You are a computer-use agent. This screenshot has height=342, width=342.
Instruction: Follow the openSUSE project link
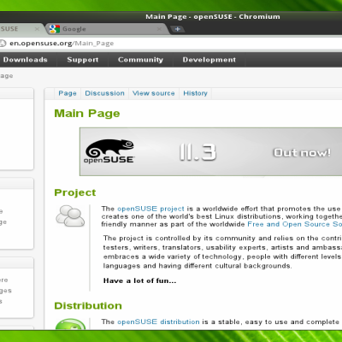[x=150, y=209]
